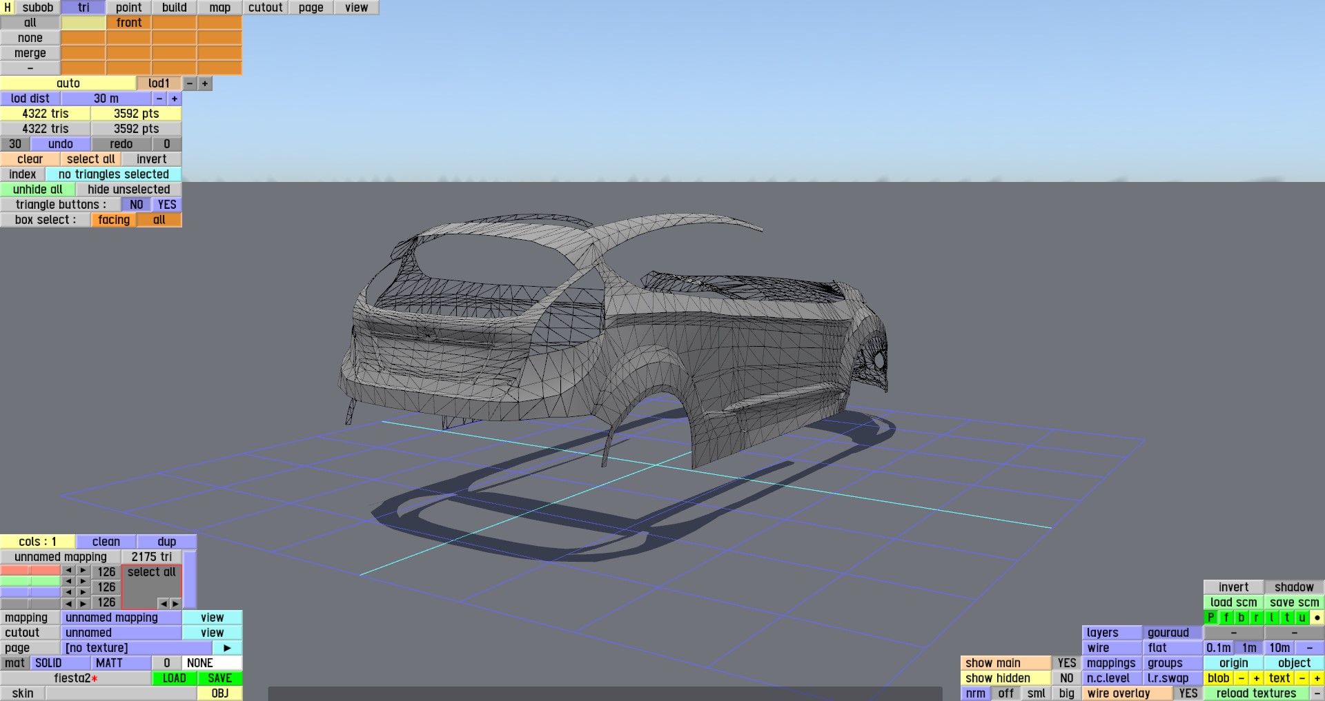Open the blue unnamed mapping selector
The height and width of the screenshot is (701, 1325).
[121, 618]
